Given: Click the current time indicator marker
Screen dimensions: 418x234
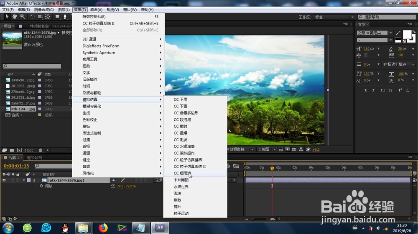Looking at the screenshot, I should click(x=272, y=168).
